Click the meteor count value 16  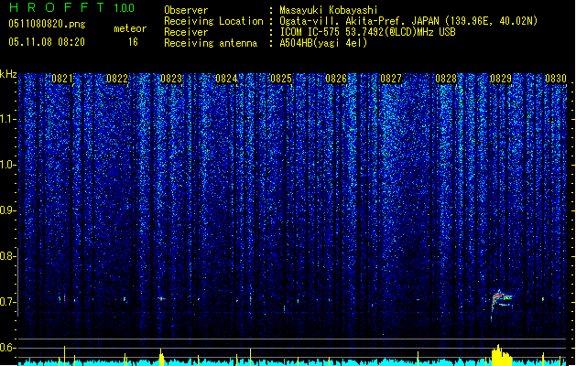(x=133, y=42)
